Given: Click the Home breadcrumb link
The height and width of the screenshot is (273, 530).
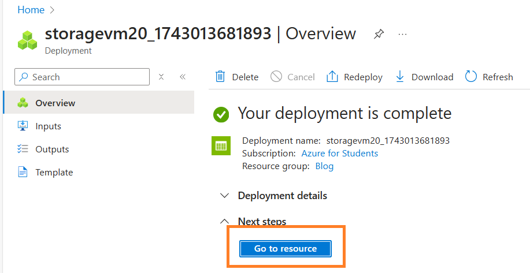Looking at the screenshot, I should [x=31, y=10].
